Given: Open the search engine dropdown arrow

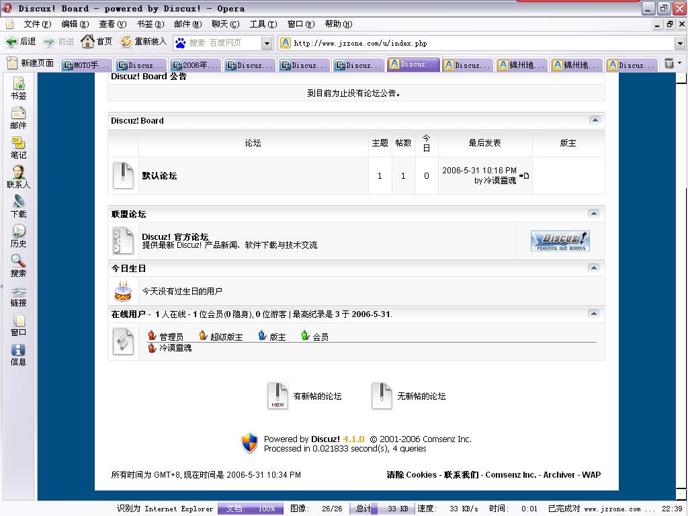Looking at the screenshot, I should (267, 43).
